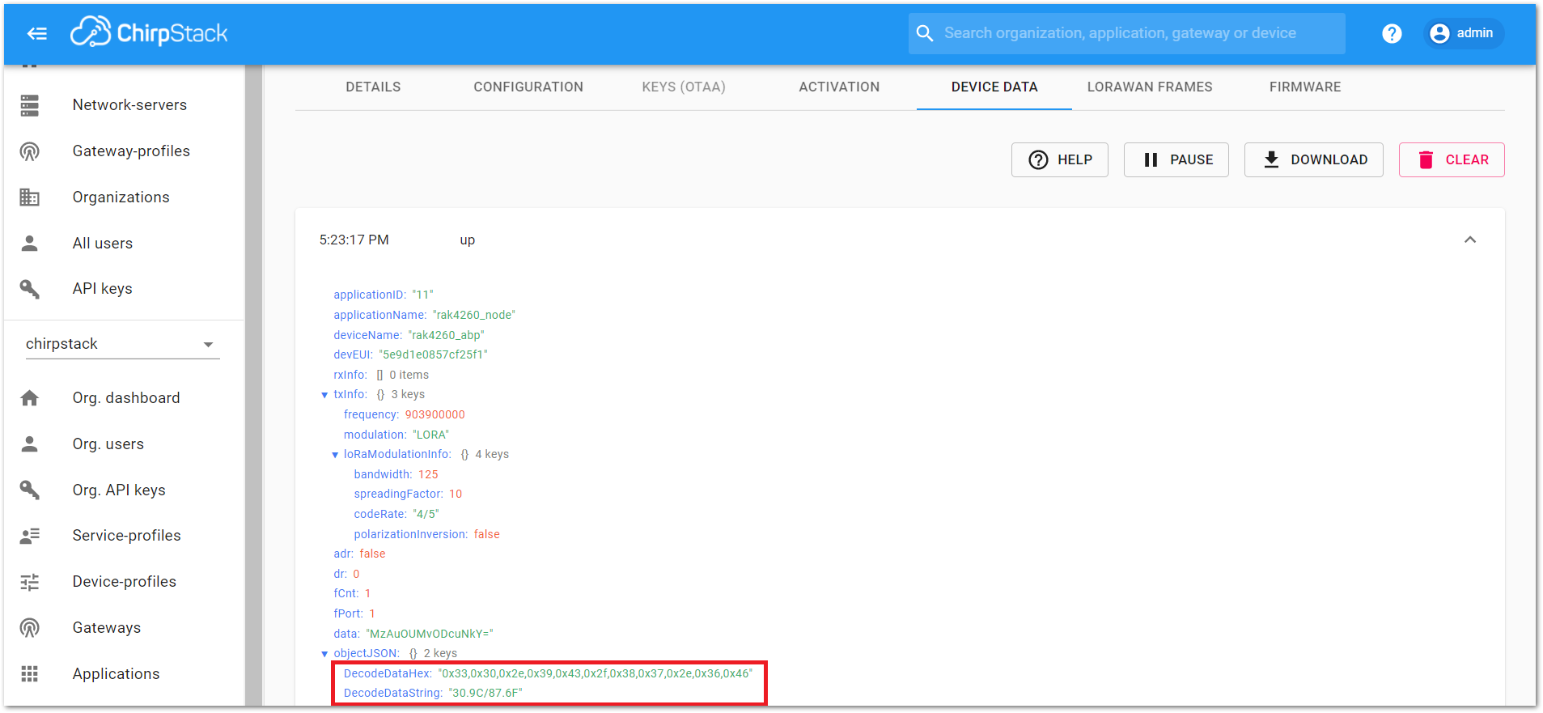This screenshot has height=713, width=1543.
Task: Open Service-profiles page
Action: [126, 536]
